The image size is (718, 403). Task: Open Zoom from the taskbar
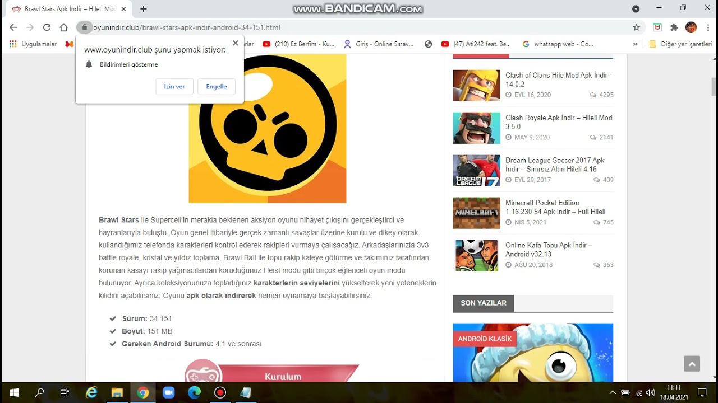point(168,393)
